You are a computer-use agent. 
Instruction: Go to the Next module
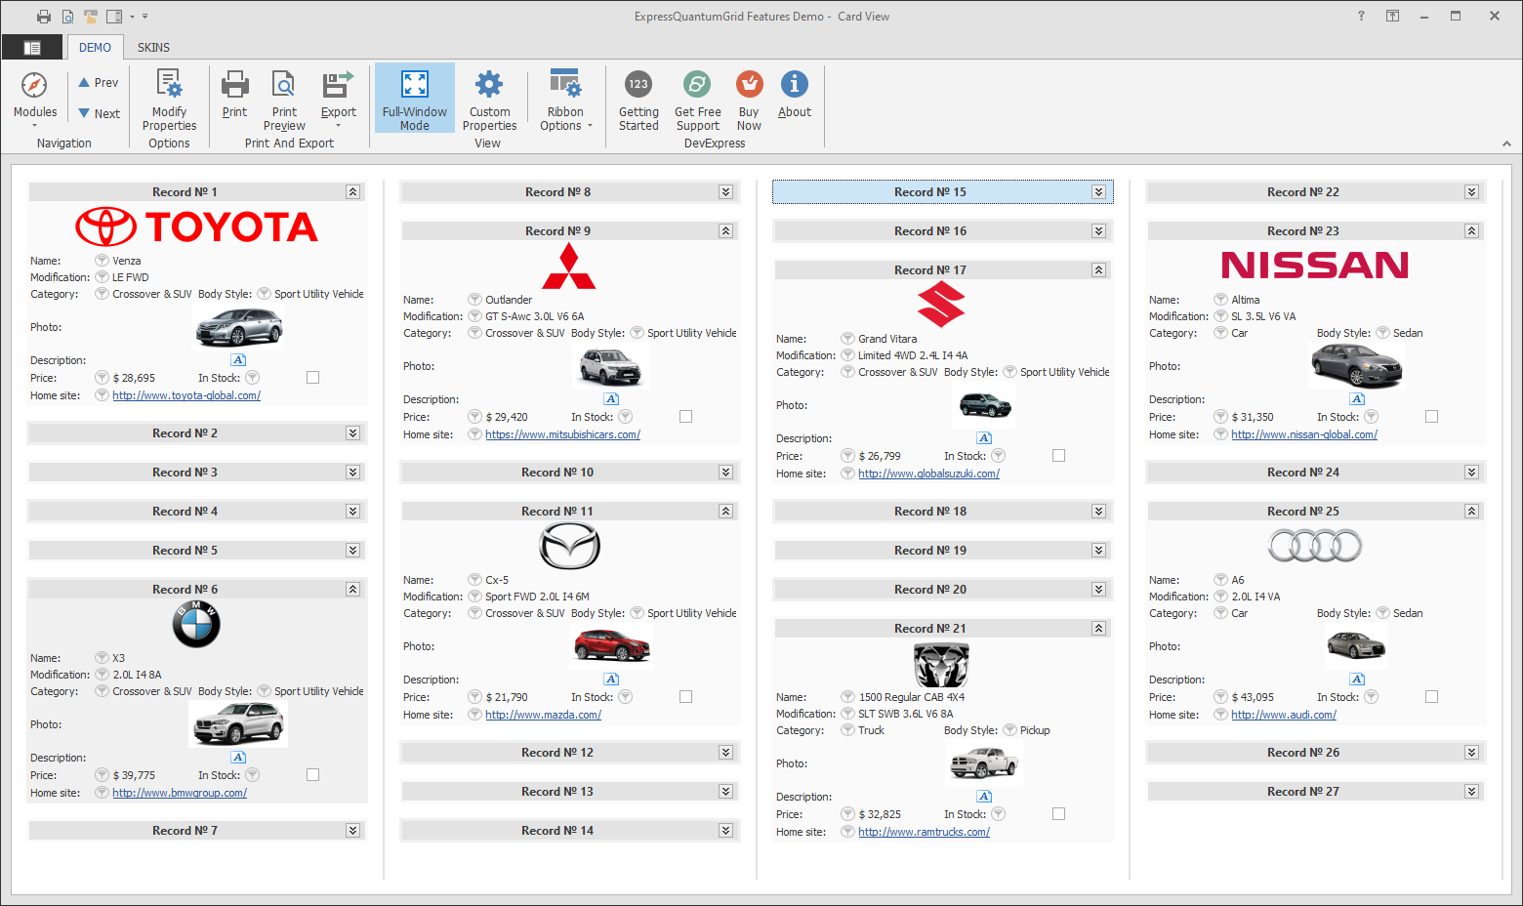click(x=99, y=113)
